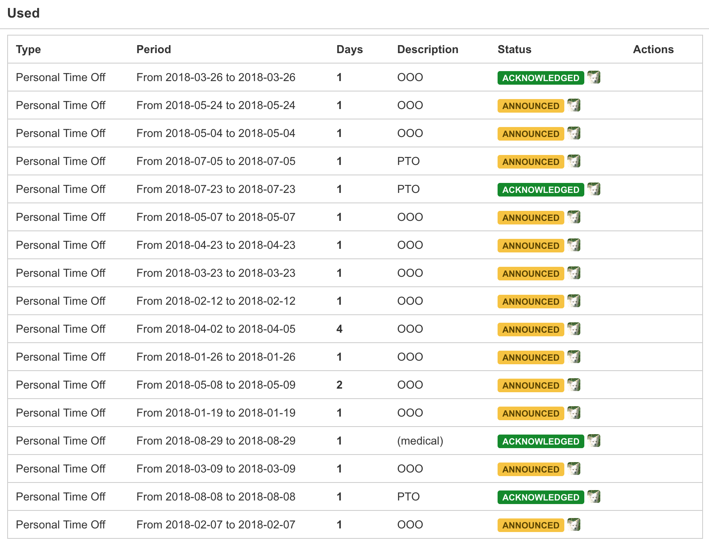The image size is (709, 544).
Task: Click 'Personal Time Off' in the 2018-01-19 row
Action: coord(61,413)
